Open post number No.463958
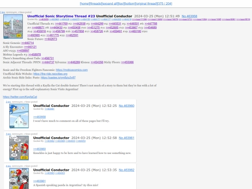The image size is (252, 189). (x=189, y=16)
